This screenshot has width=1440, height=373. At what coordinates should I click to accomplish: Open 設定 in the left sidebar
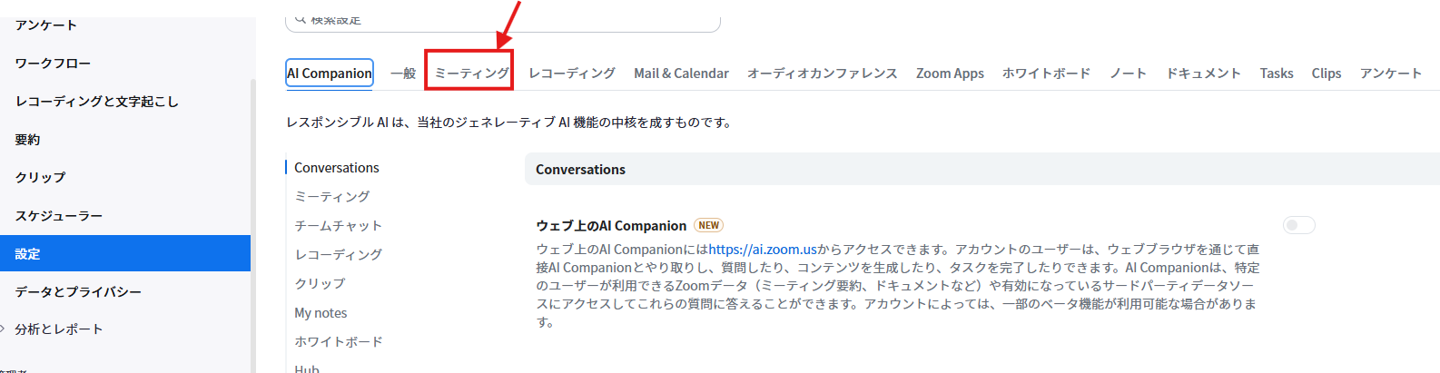coord(27,254)
